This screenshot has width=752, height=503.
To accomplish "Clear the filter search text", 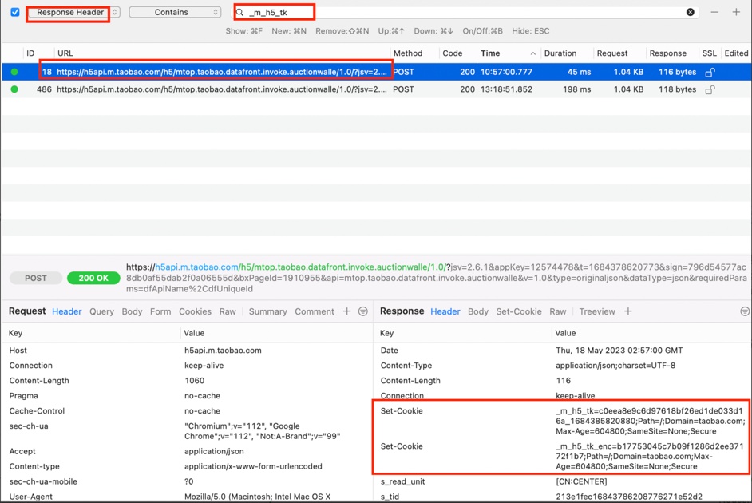I will tap(691, 12).
